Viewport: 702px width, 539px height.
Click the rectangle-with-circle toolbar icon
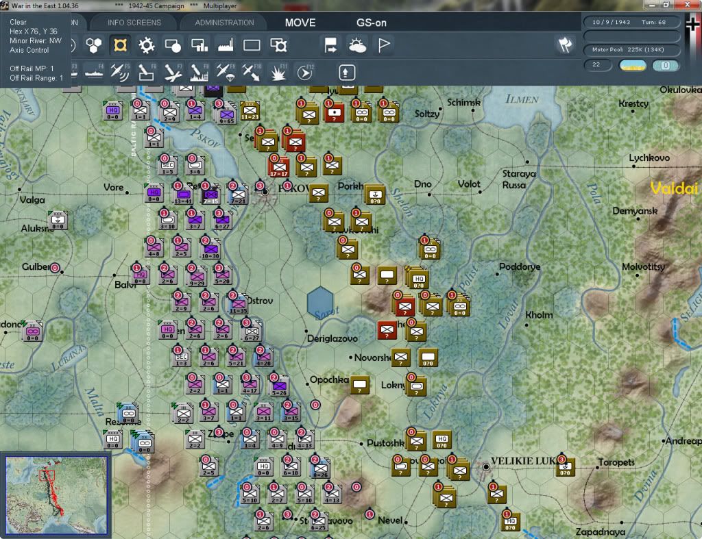click(x=173, y=45)
